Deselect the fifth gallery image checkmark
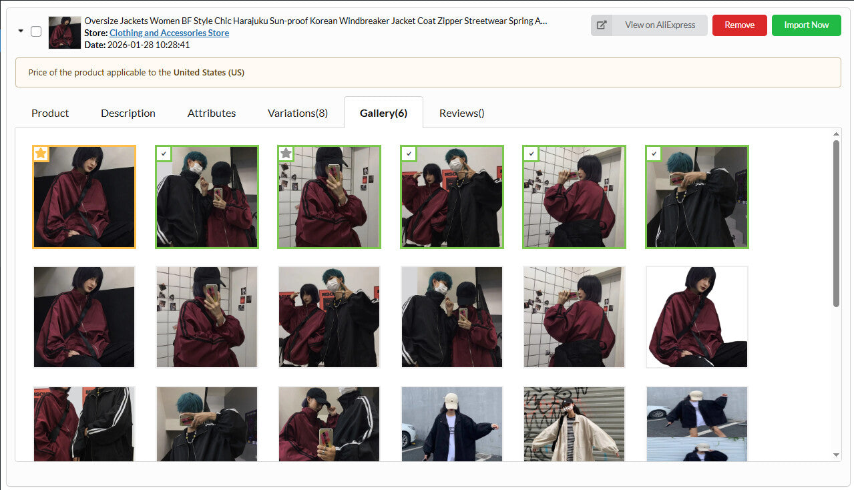Viewport: 854px width, 490px height. [531, 154]
